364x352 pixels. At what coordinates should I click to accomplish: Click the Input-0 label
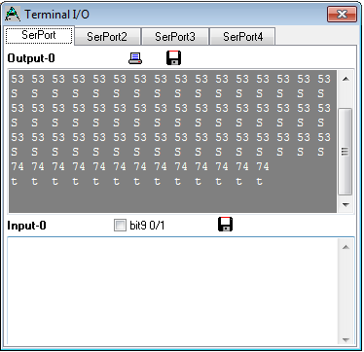point(26,226)
